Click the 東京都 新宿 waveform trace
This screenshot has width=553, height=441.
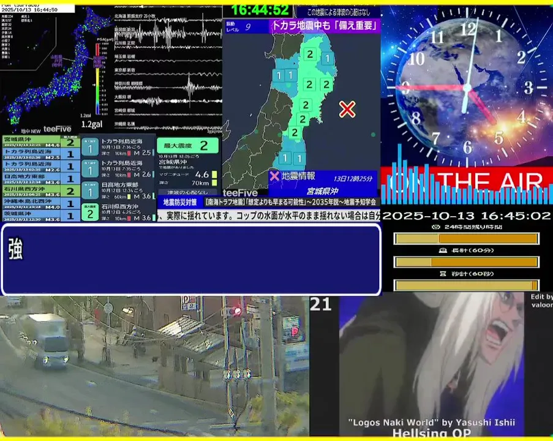(168, 75)
